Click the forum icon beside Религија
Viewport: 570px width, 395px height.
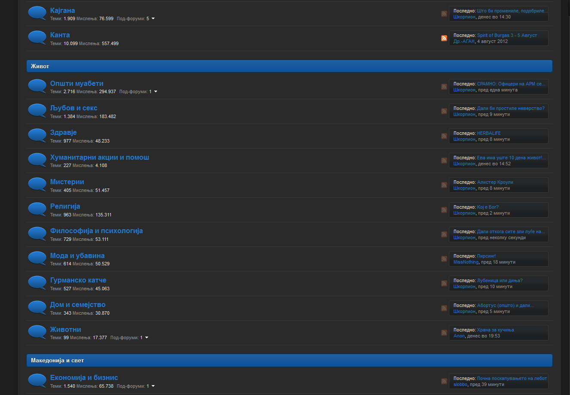pos(37,209)
